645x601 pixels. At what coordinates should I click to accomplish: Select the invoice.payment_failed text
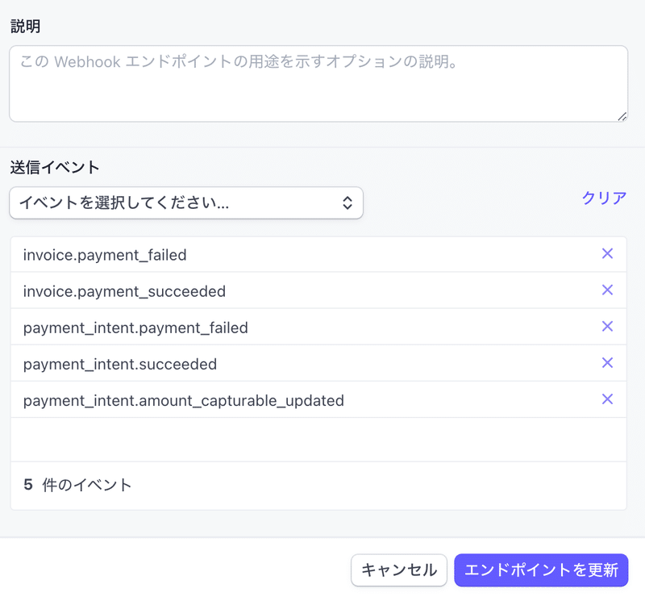pyautogui.click(x=105, y=255)
